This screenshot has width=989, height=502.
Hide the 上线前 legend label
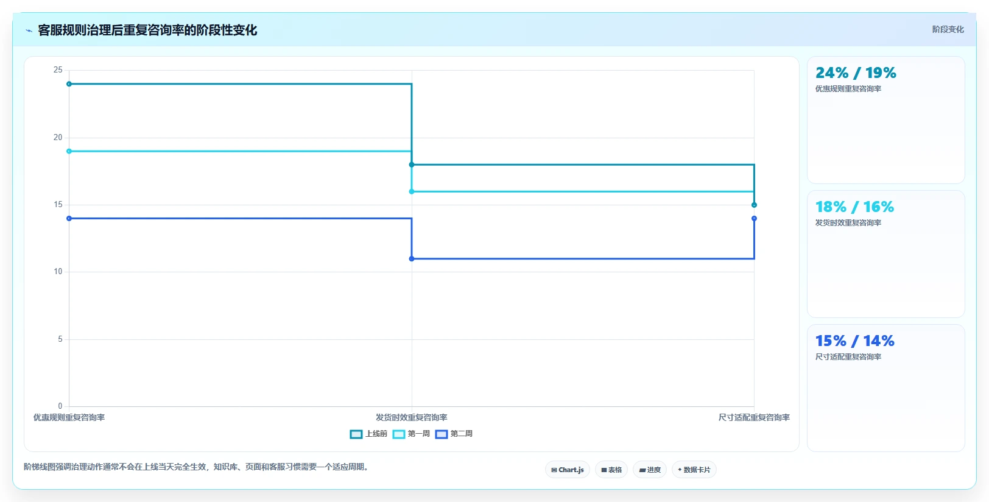tap(376, 434)
